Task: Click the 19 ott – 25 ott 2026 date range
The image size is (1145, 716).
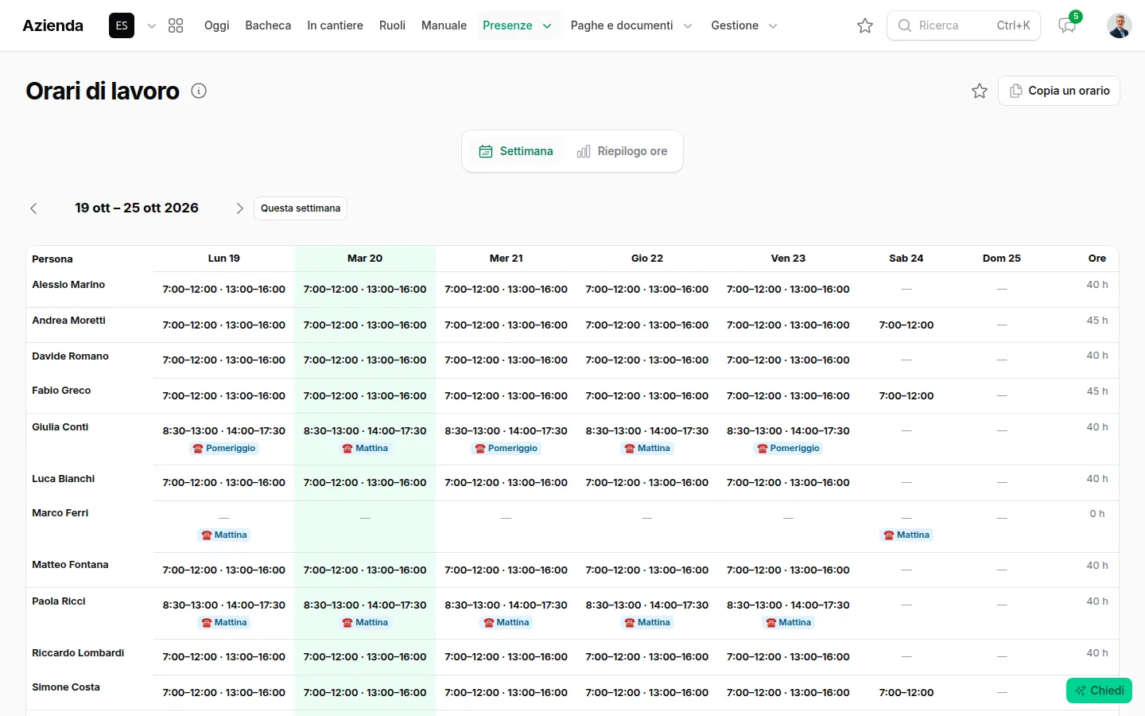Action: point(137,208)
